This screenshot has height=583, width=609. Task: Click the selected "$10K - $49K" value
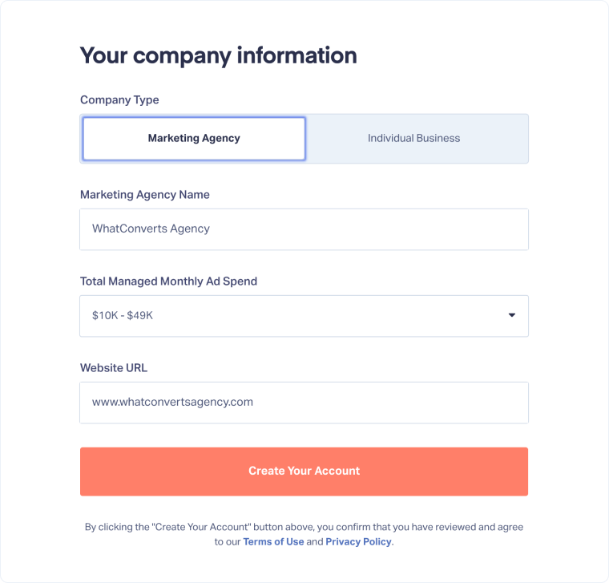coord(123,315)
